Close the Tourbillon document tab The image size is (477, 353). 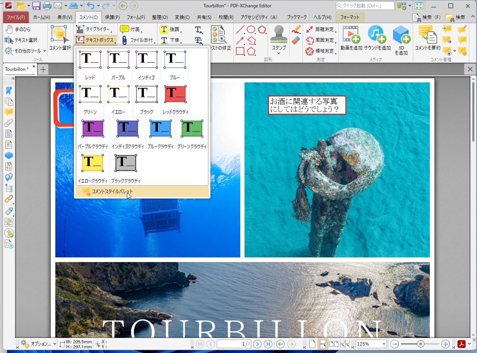(34, 67)
